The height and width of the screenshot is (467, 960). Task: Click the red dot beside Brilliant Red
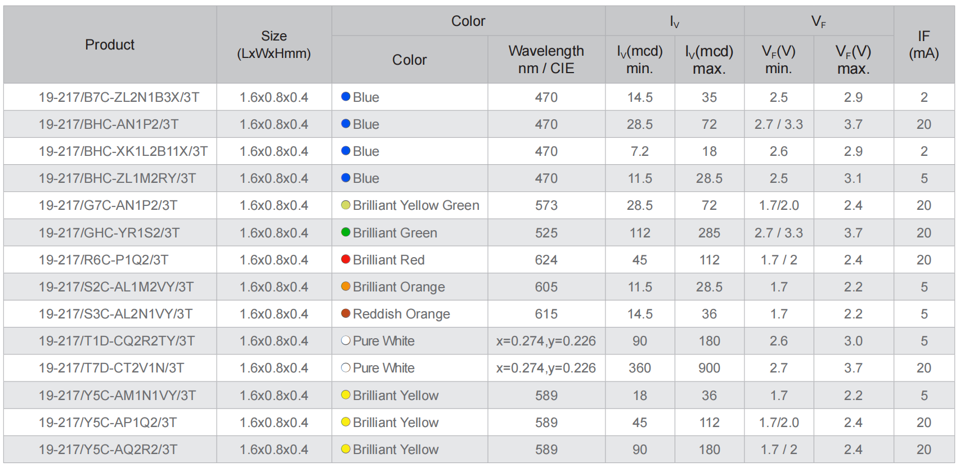pos(346,259)
